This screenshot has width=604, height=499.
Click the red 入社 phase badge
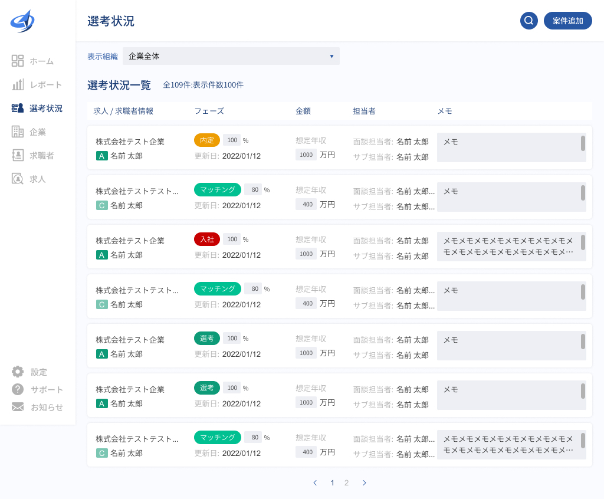206,239
